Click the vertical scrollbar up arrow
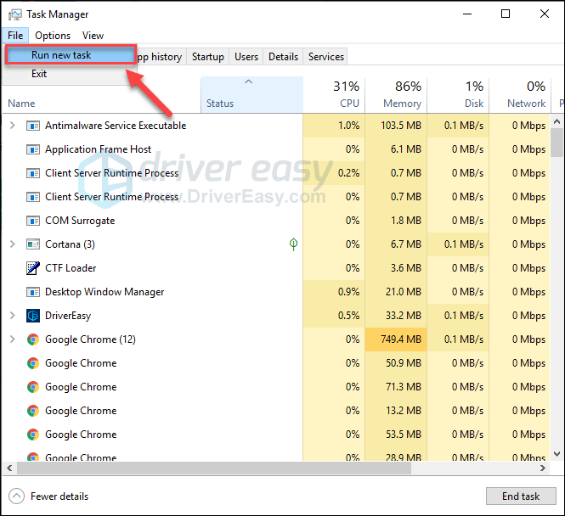The height and width of the screenshot is (516, 565). [x=557, y=121]
